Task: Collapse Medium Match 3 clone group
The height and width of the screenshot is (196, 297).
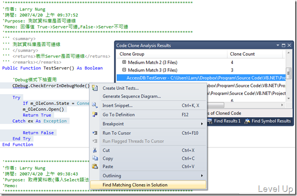Action: 124,70
